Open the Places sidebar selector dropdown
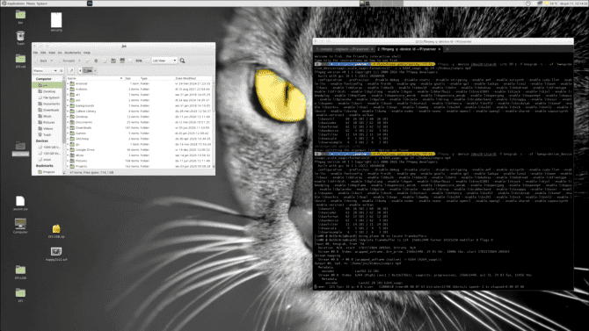The image size is (589, 331). click(x=45, y=70)
